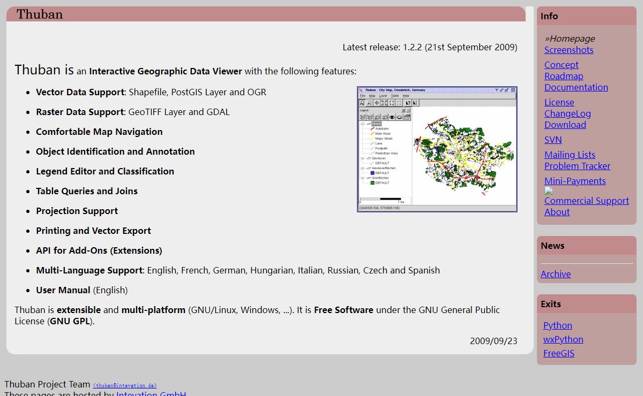The width and height of the screenshot is (643, 396).
Task: Click the Raster Data Support feature line
Action: click(x=132, y=112)
